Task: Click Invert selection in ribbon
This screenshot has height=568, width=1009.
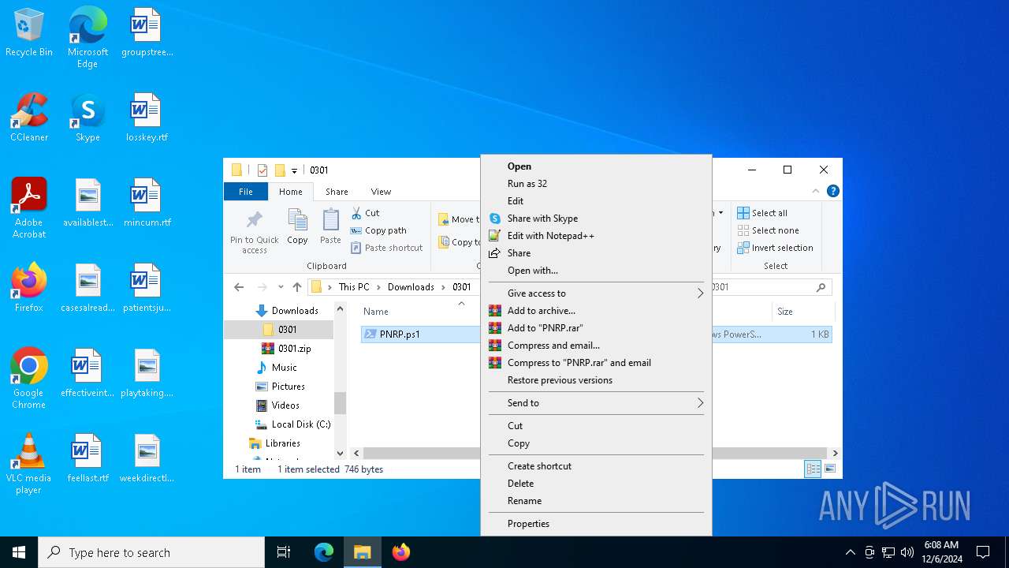Action: pos(776,248)
